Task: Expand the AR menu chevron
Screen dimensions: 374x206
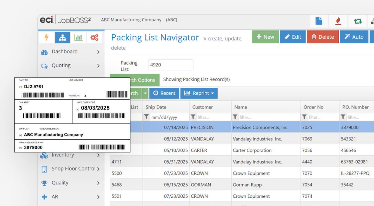Action: coord(98,197)
